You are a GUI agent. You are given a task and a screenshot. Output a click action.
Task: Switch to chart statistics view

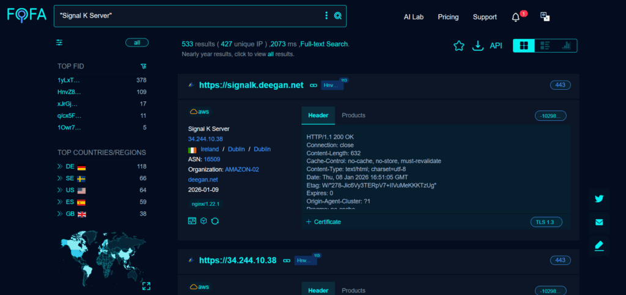[x=566, y=46]
